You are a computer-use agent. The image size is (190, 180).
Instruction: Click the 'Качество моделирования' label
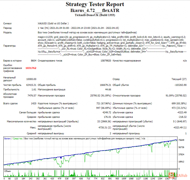[x=127, y=61]
